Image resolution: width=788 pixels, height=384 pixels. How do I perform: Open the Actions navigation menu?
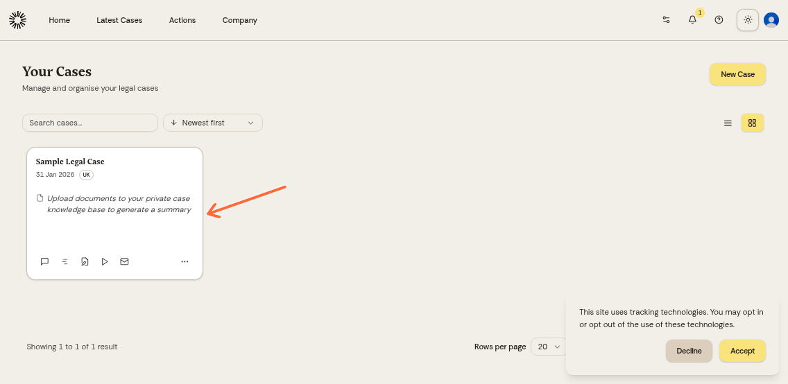click(182, 20)
